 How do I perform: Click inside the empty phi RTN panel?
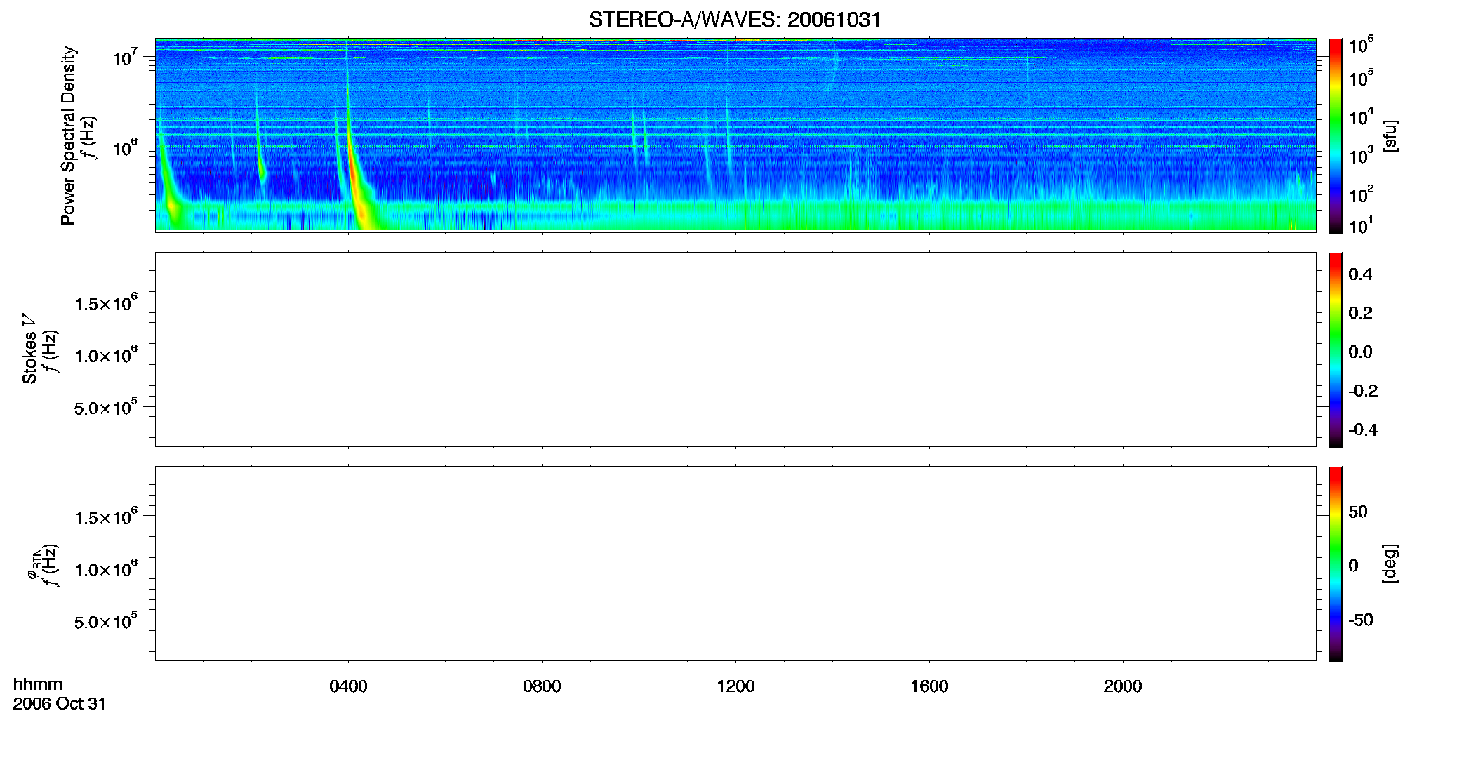pos(735,564)
